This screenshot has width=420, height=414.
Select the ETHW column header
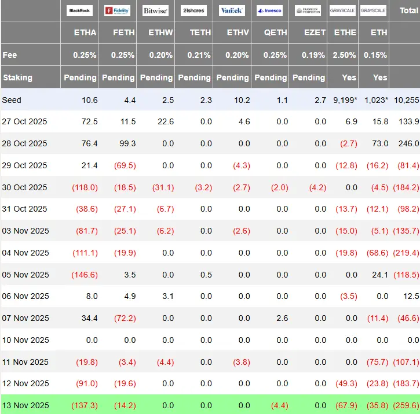(x=160, y=32)
